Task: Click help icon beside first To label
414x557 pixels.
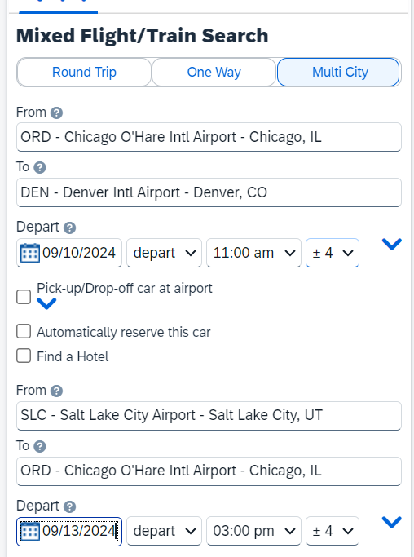Action: tap(40, 168)
